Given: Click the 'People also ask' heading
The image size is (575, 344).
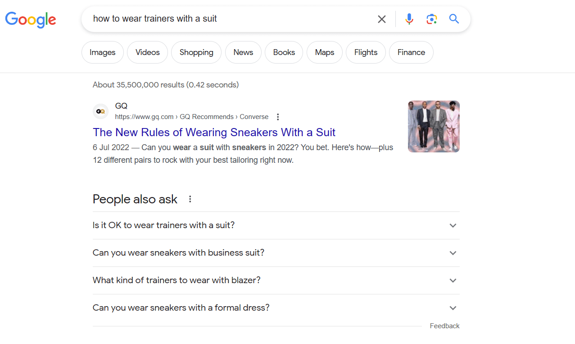Looking at the screenshot, I should pyautogui.click(x=135, y=199).
